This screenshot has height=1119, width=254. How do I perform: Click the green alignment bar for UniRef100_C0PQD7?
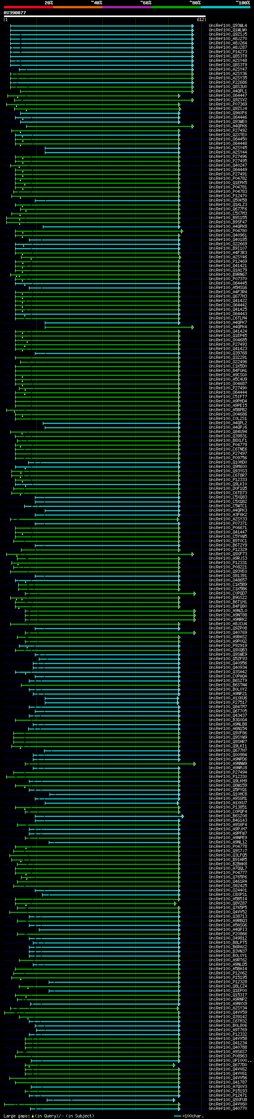click(x=110, y=593)
